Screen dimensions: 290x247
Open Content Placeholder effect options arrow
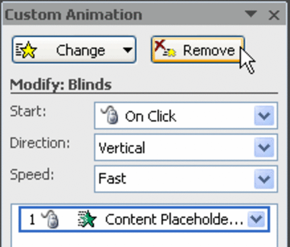point(256,220)
